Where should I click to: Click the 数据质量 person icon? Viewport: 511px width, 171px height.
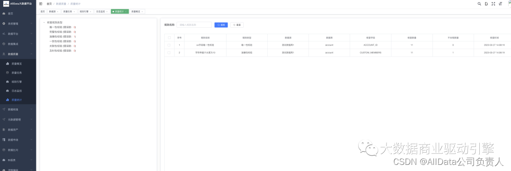(4, 54)
